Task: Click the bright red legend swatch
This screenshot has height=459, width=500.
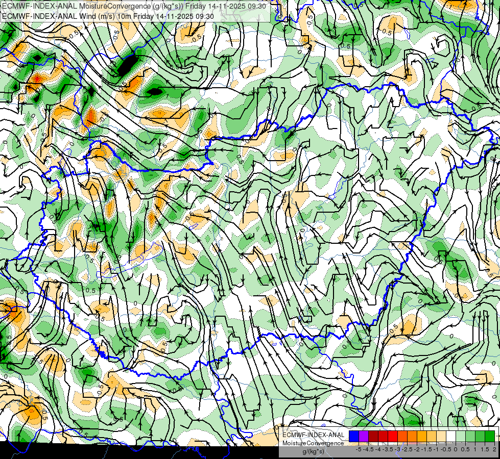Action: click(x=393, y=436)
